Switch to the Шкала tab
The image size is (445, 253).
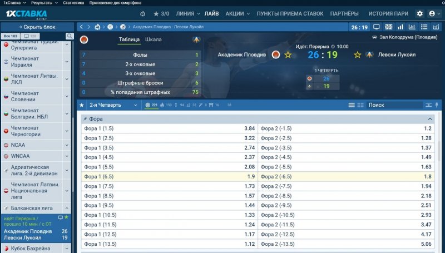[154, 39]
